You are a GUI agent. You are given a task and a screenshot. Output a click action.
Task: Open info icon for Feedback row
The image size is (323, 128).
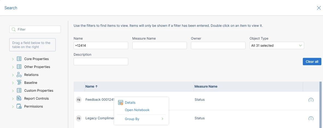pyautogui.click(x=311, y=100)
